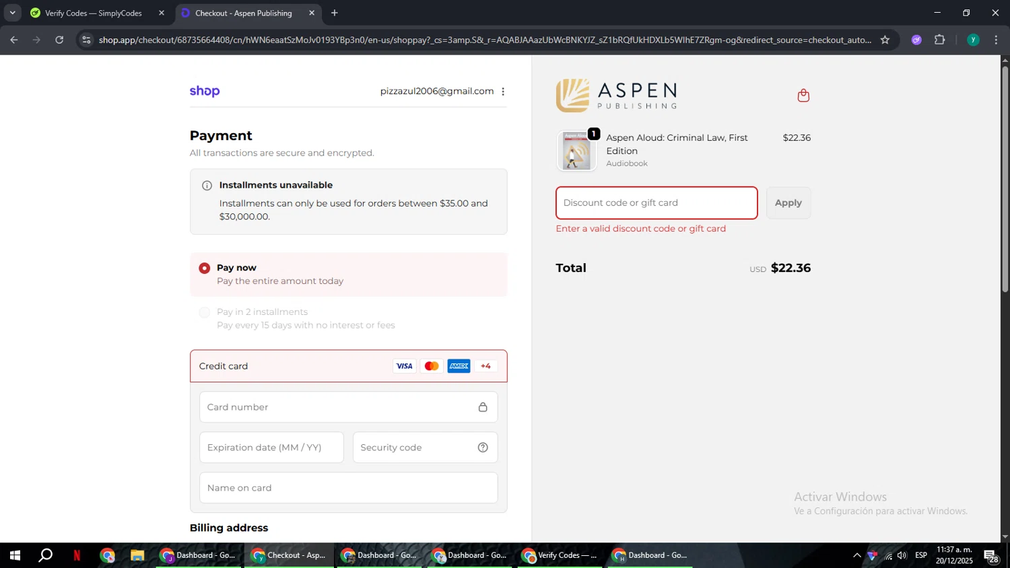Click the page vertical scrollbar
Screen dimensions: 1010x568
(x=1005, y=178)
